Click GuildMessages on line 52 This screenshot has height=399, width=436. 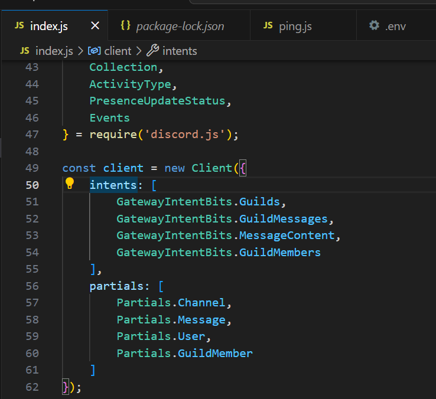(284, 219)
